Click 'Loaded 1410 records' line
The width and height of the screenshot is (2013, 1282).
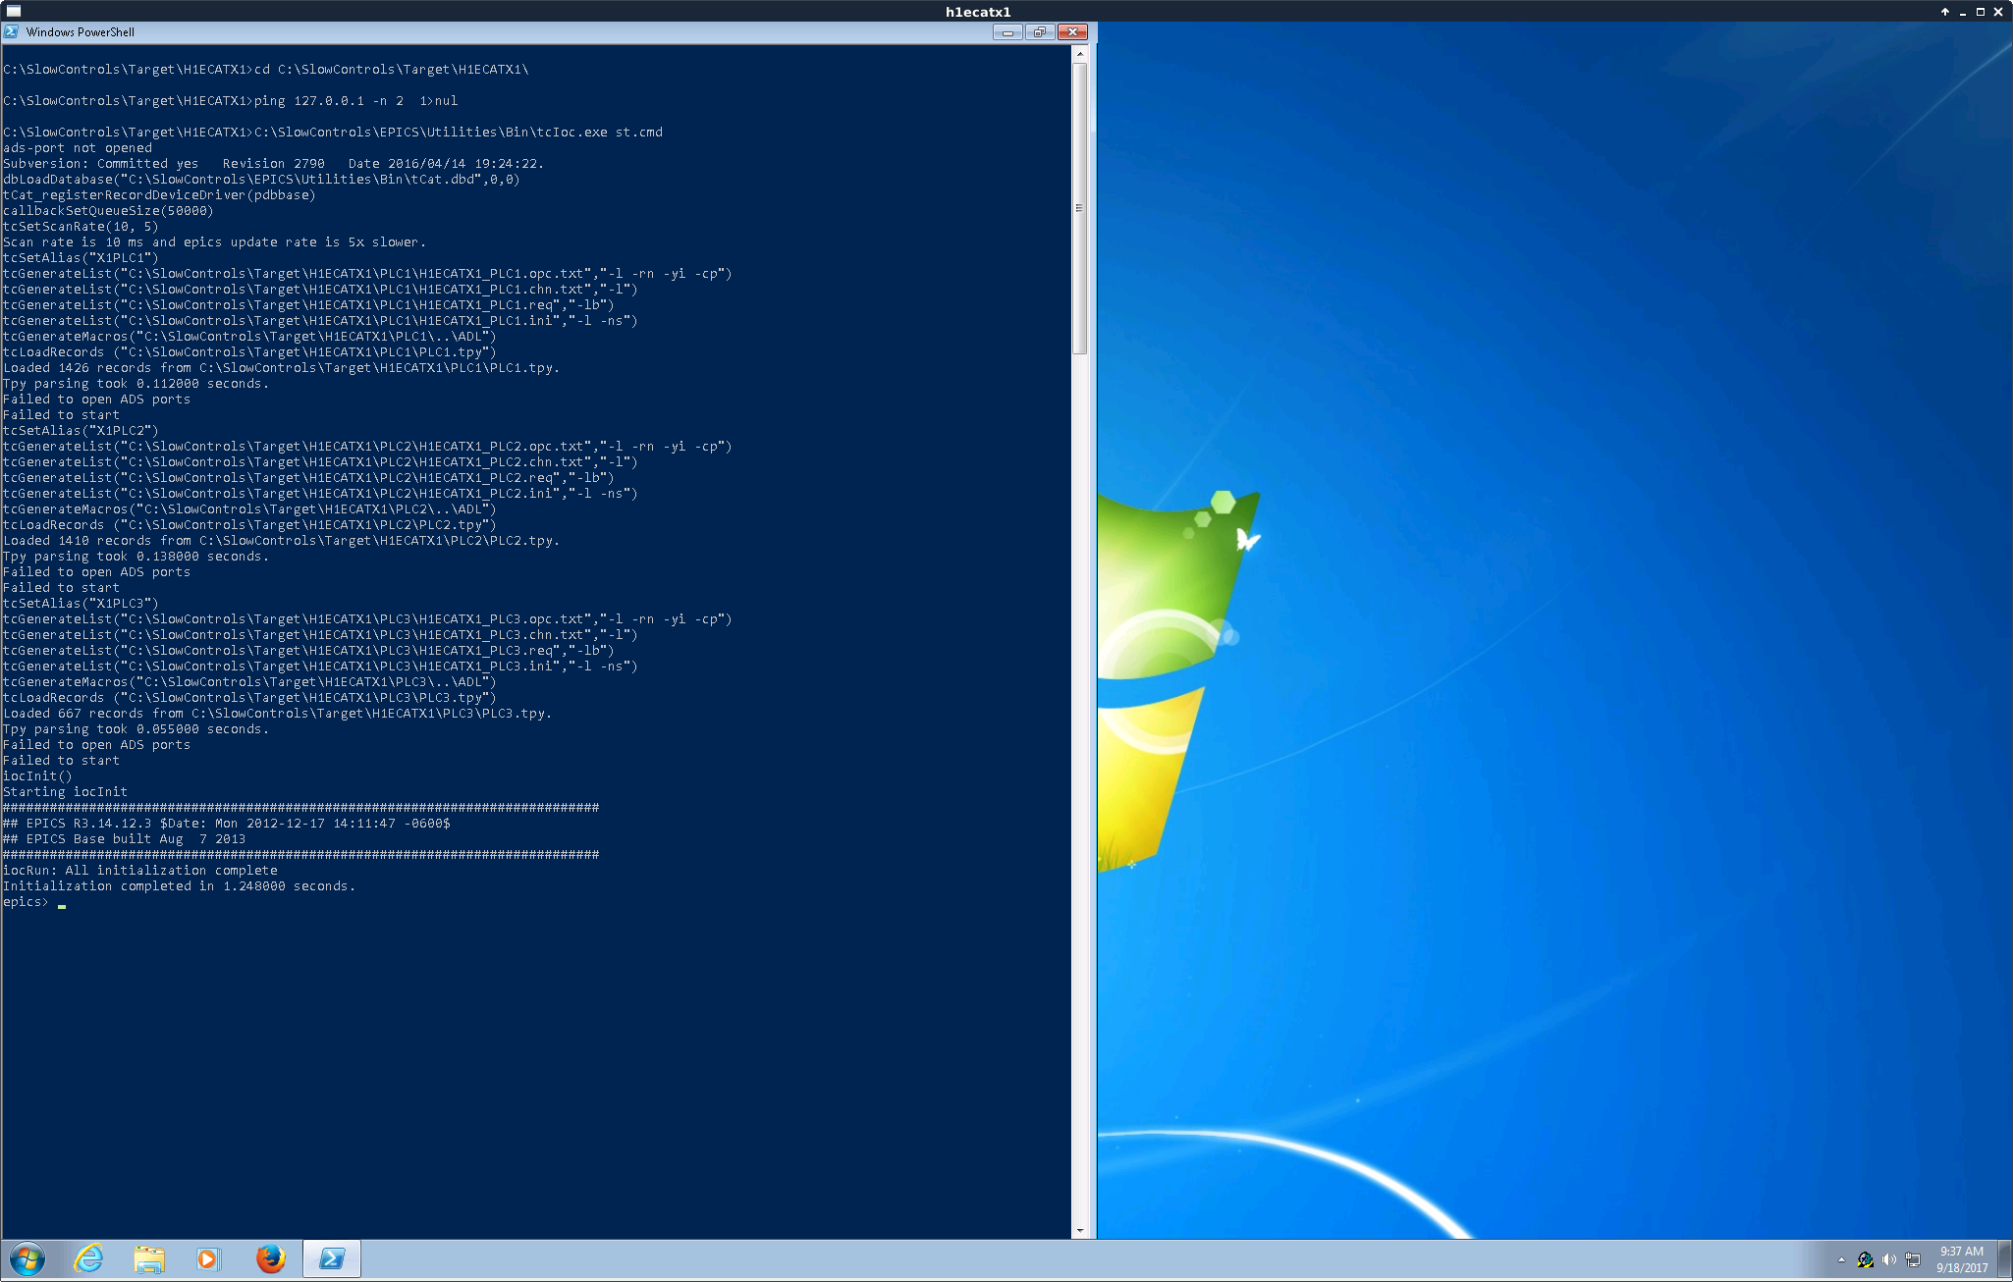click(x=281, y=541)
